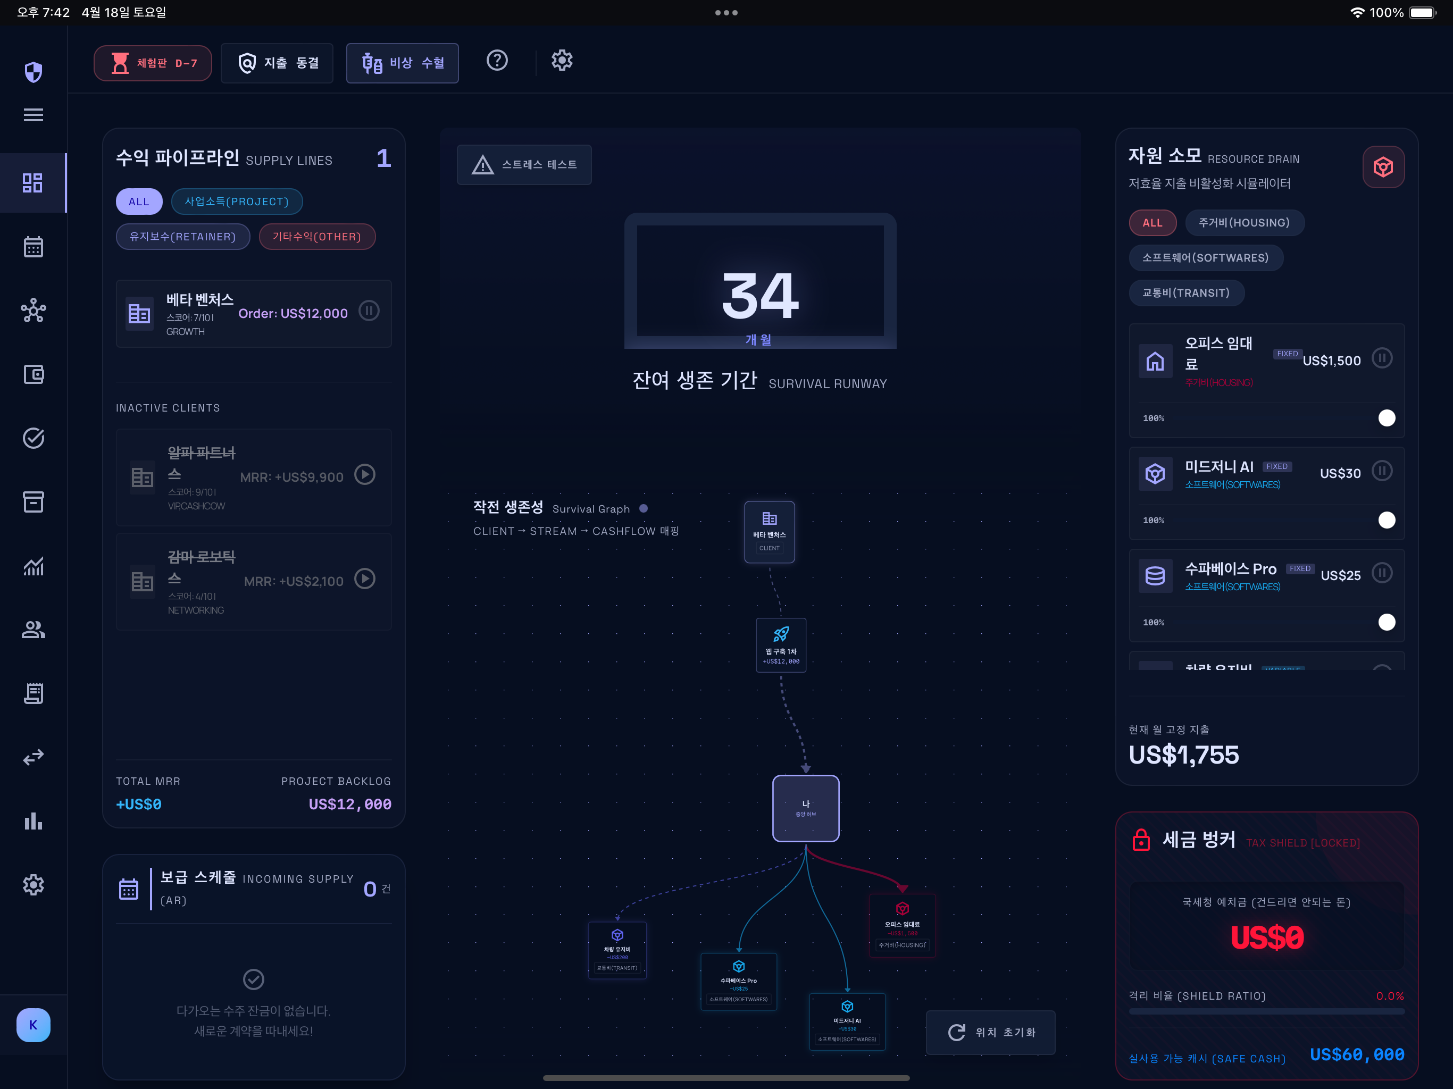Select the 웹 구축 1차 stream node
The width and height of the screenshot is (1453, 1089).
780,645
